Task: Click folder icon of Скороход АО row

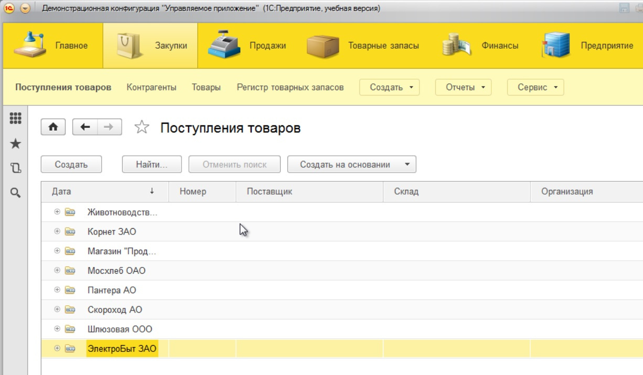Action: pos(70,309)
